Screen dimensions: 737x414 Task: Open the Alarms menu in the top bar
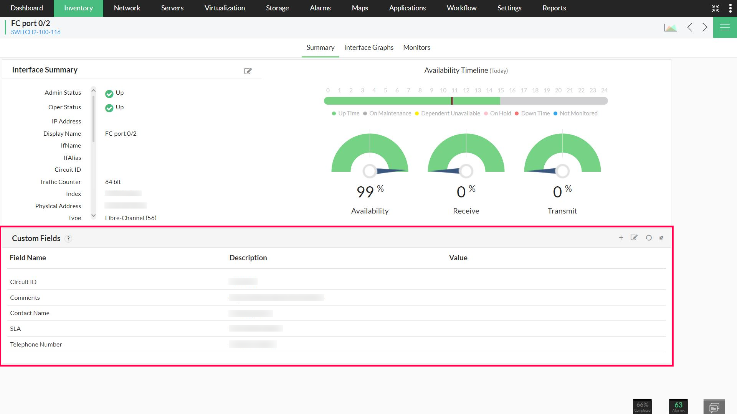click(x=320, y=8)
